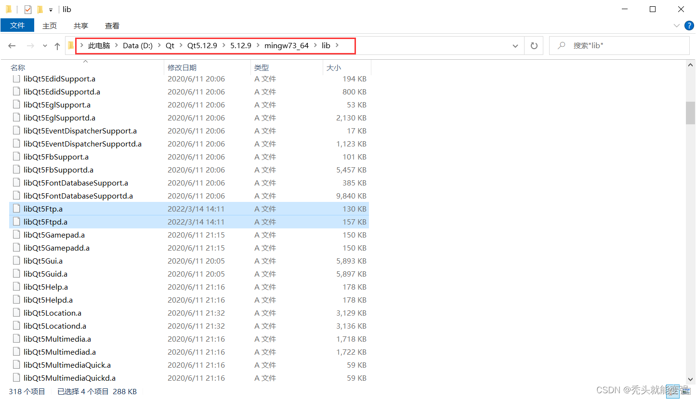Screen dimensions: 696x399
Task: Sort by 名称 column header
Action: coord(86,68)
